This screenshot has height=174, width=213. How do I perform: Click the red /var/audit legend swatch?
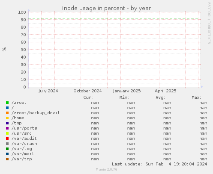click(x=7, y=139)
